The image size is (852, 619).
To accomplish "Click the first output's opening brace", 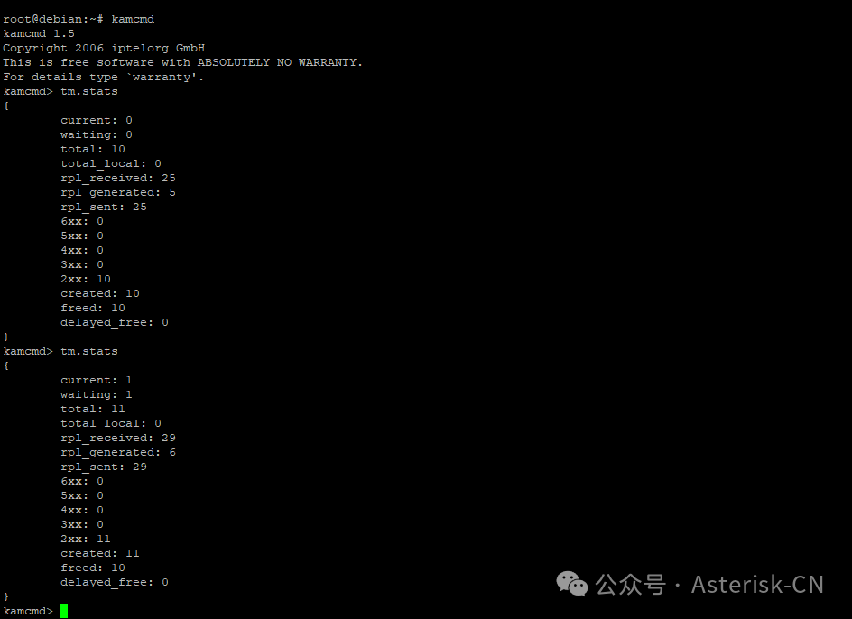I will (x=6, y=106).
